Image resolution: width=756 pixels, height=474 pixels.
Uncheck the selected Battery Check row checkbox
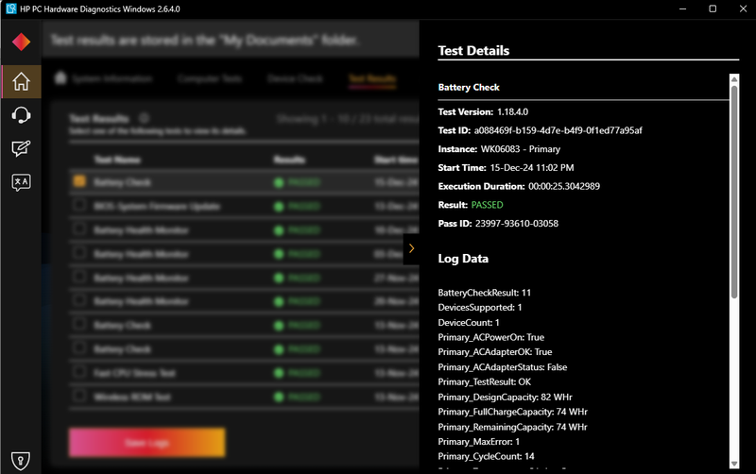pyautogui.click(x=79, y=181)
